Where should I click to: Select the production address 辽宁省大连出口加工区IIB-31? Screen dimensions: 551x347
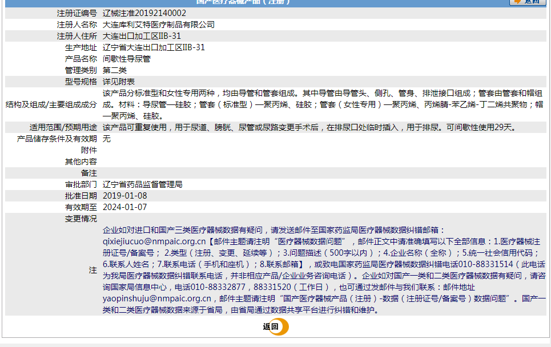(x=154, y=47)
